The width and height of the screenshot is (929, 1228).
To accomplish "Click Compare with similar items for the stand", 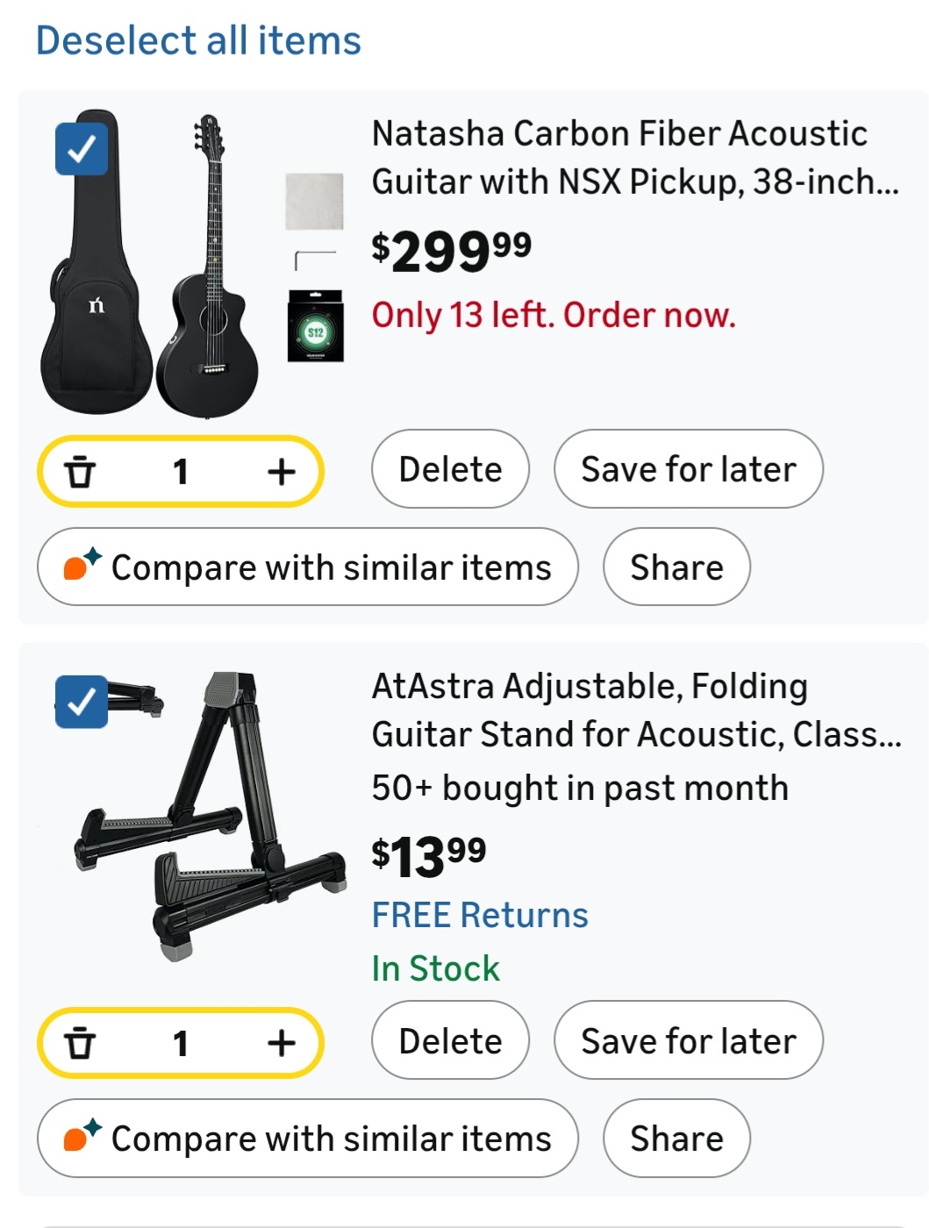I will 306,1138.
